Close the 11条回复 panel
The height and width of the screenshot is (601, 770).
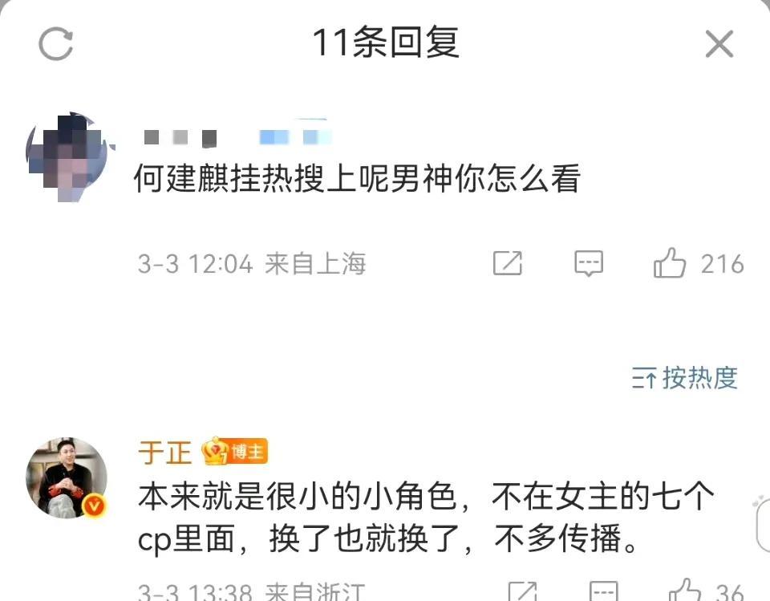coord(719,44)
